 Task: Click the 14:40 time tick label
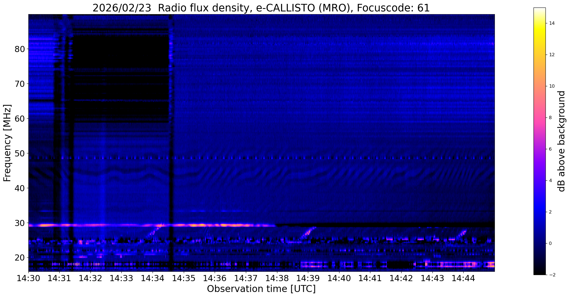[339, 278]
